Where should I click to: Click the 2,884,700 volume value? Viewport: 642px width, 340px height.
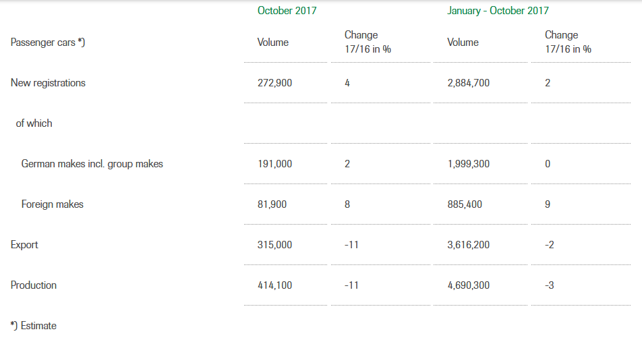pos(469,83)
